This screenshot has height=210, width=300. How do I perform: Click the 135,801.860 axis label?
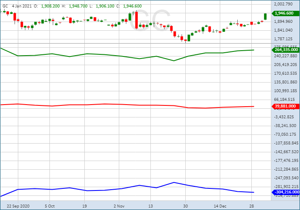click(285, 82)
